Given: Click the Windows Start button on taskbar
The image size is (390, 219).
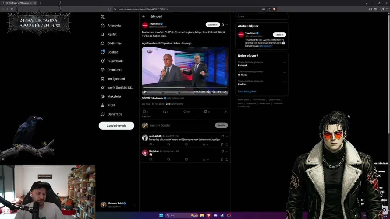Looking at the screenshot, I should [x=161, y=215].
